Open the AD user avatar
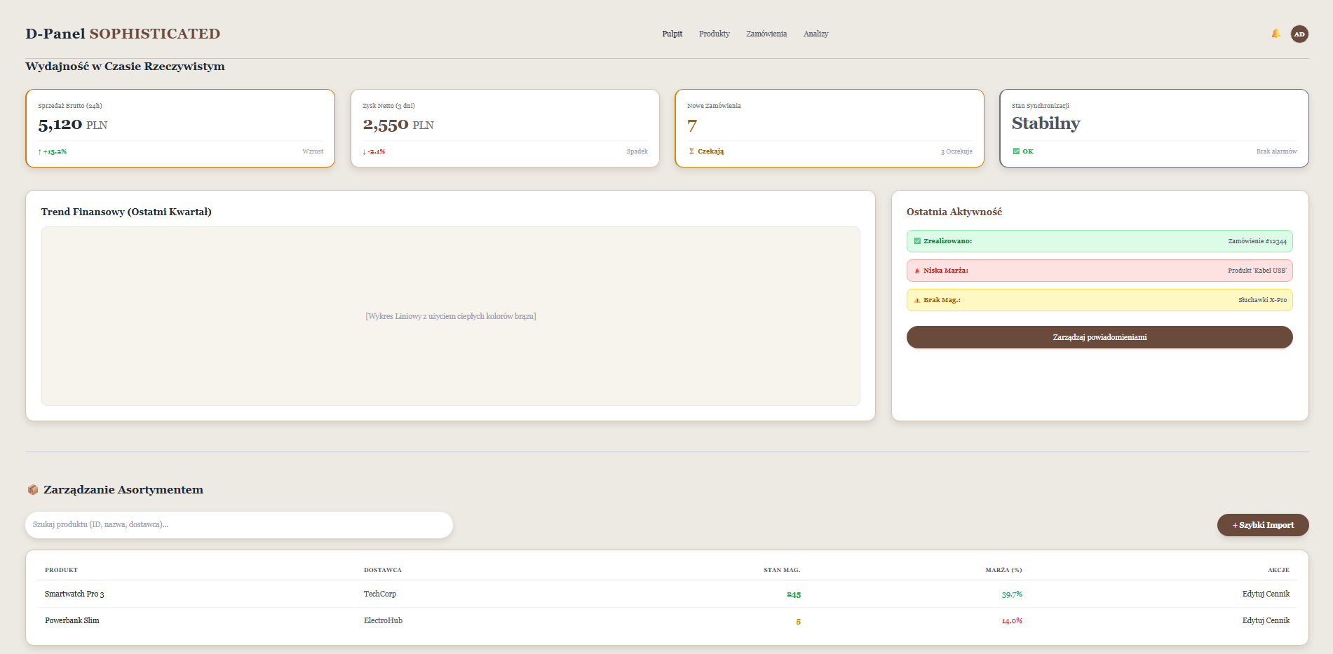This screenshot has height=654, width=1333. coord(1299,34)
